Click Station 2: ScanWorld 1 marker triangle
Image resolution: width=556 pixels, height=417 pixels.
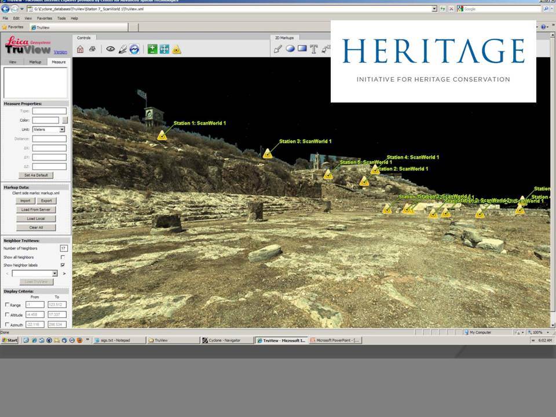click(x=364, y=181)
